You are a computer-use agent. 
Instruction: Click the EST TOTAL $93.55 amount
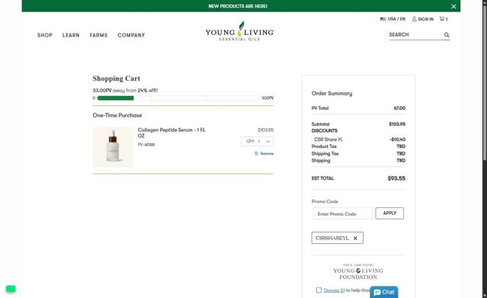[396, 178]
